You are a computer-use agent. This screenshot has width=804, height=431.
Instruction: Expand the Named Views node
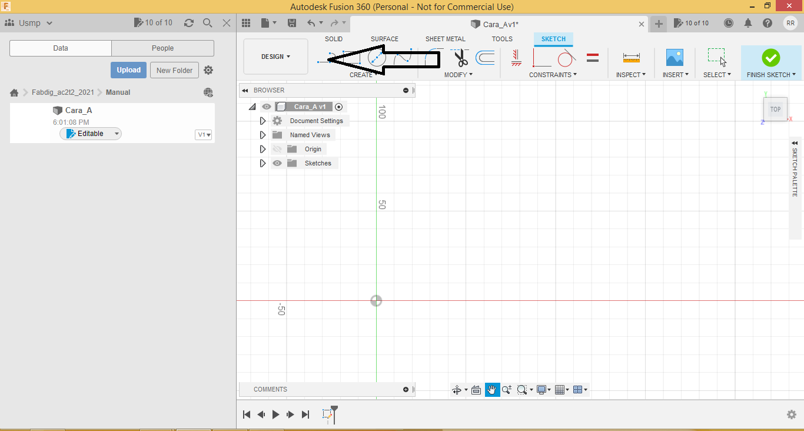(x=263, y=135)
